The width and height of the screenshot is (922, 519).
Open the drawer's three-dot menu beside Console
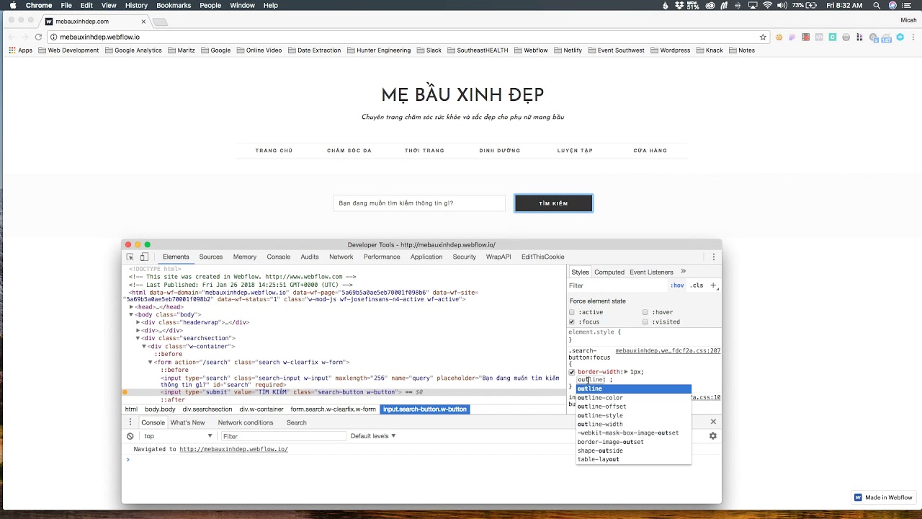(x=130, y=422)
